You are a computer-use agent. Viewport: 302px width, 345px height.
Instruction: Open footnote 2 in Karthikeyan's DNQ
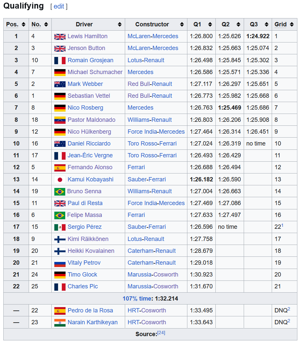pyautogui.click(x=289, y=321)
